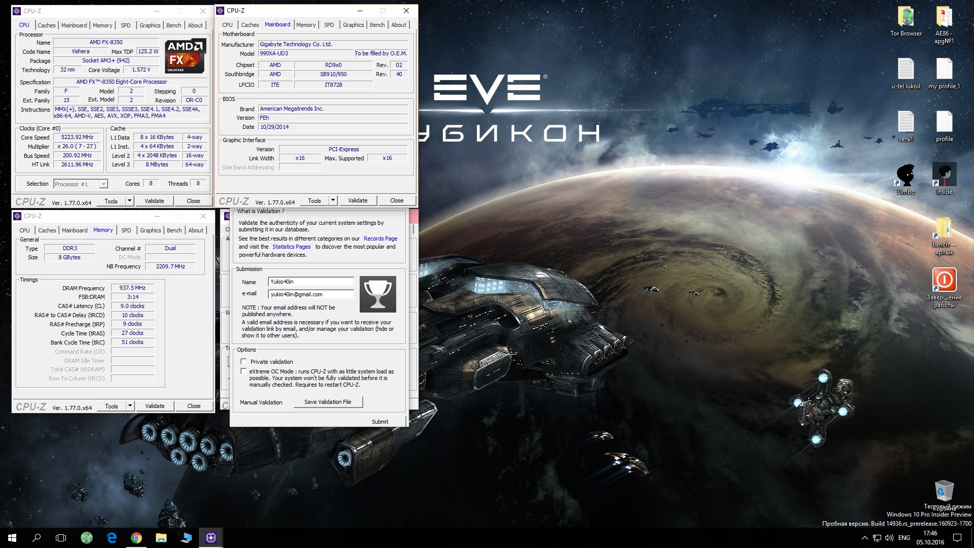Screen dimensions: 974x548
Task: Click DRAM Frequency value 937.5 MHz
Action: click(x=132, y=288)
